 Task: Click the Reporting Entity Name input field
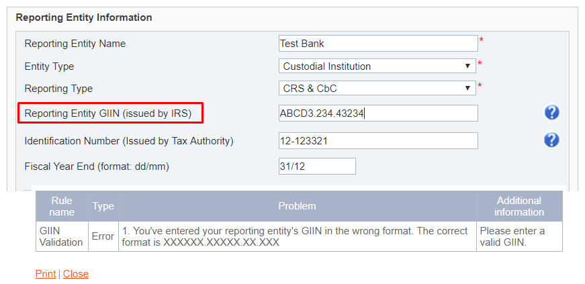coord(378,44)
